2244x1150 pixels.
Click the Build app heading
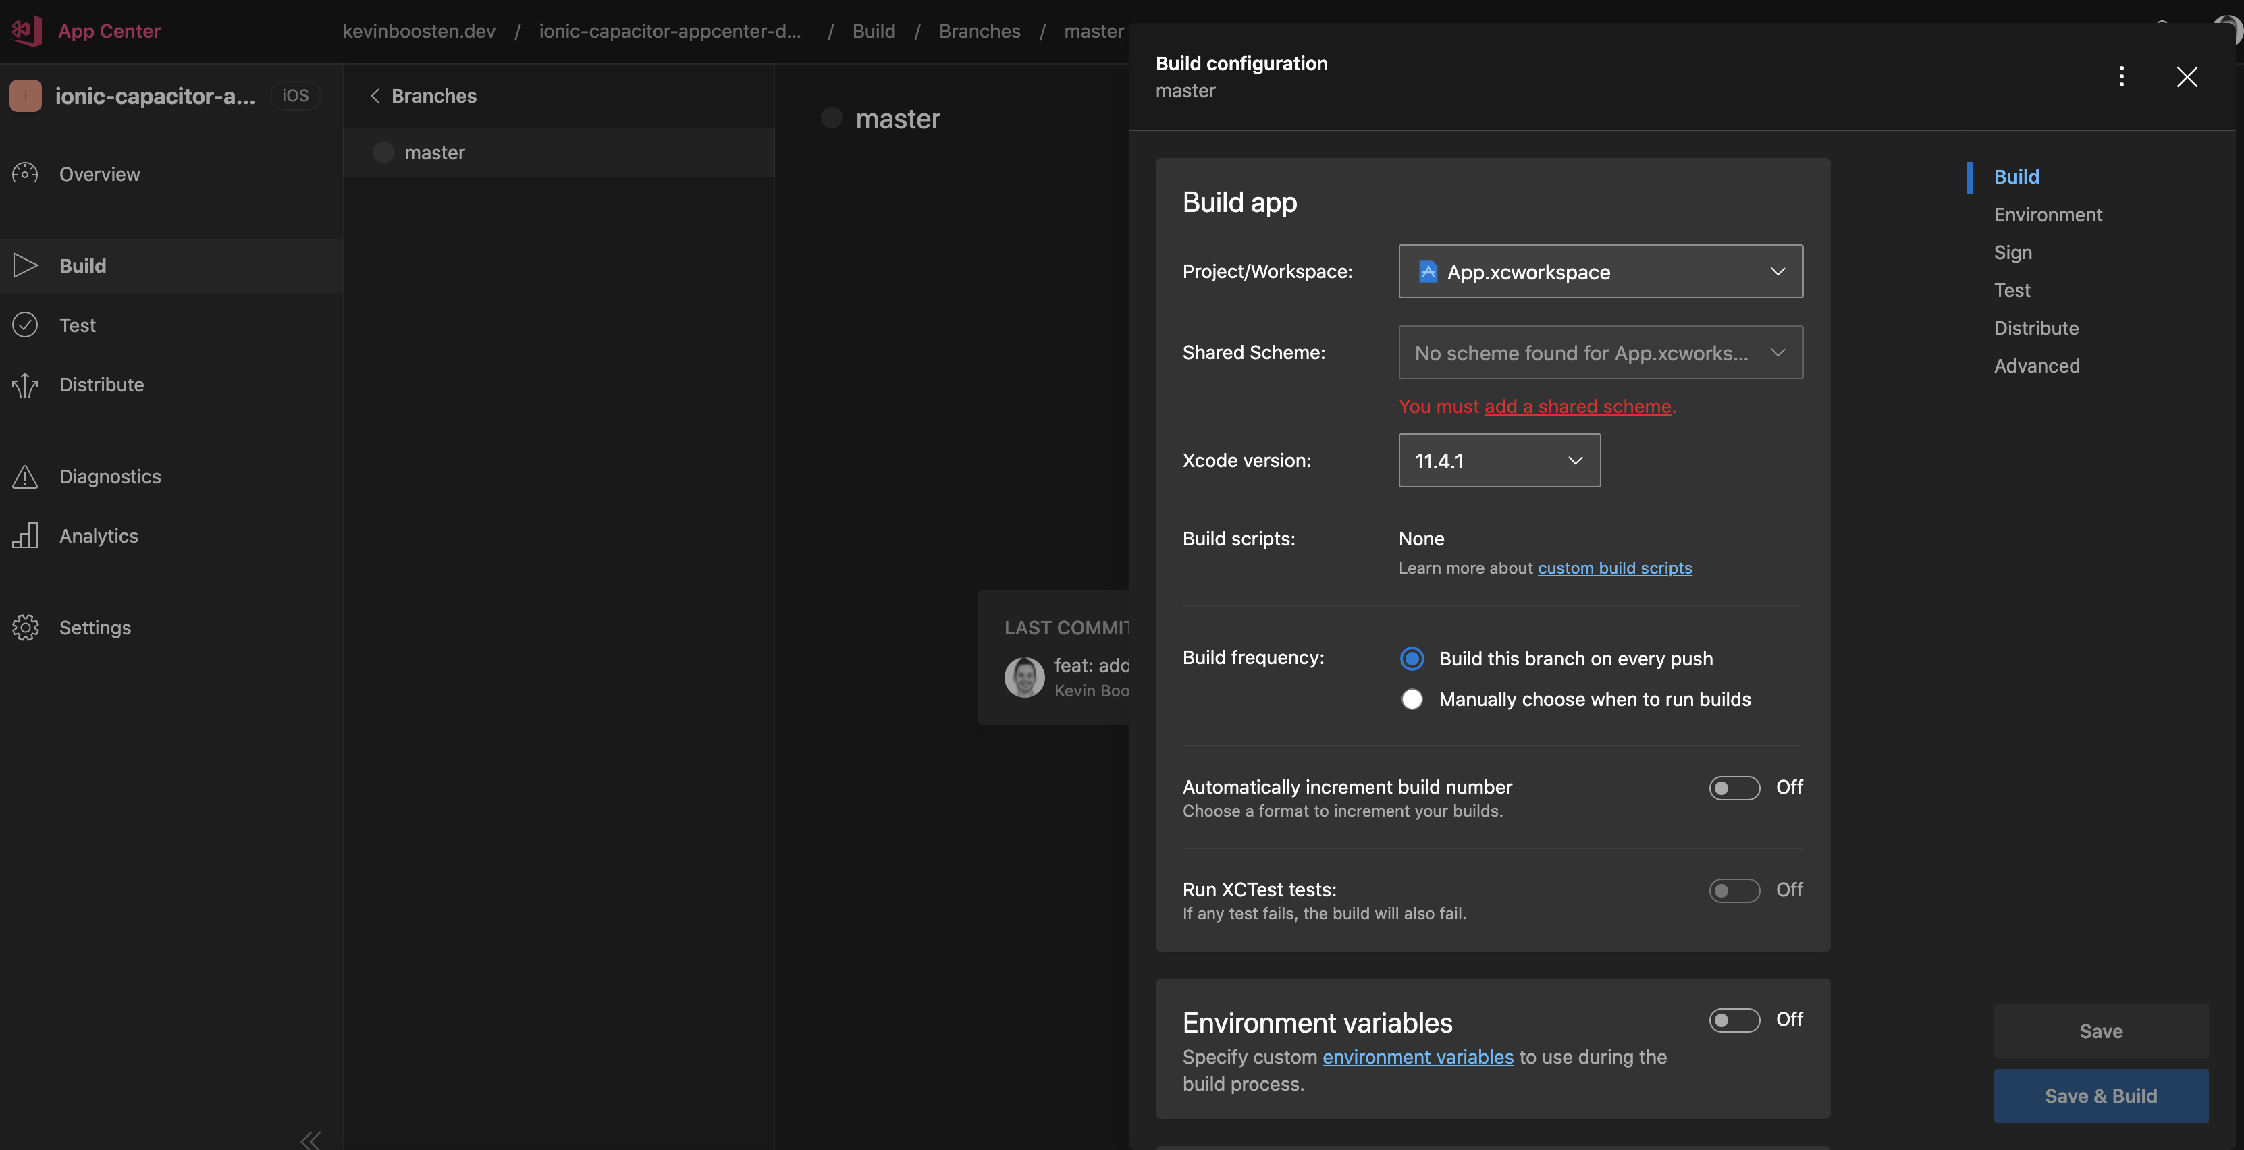pyautogui.click(x=1239, y=202)
